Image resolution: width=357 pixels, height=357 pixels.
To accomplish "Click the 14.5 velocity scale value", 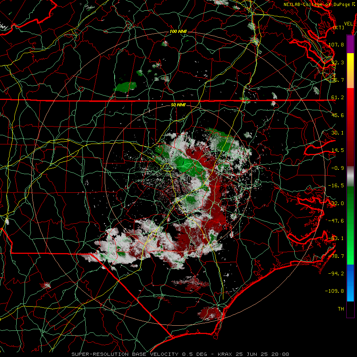I will click(x=338, y=150).
